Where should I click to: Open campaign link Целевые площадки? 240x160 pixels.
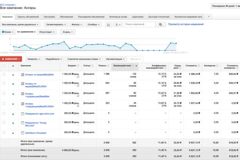click(x=36, y=133)
